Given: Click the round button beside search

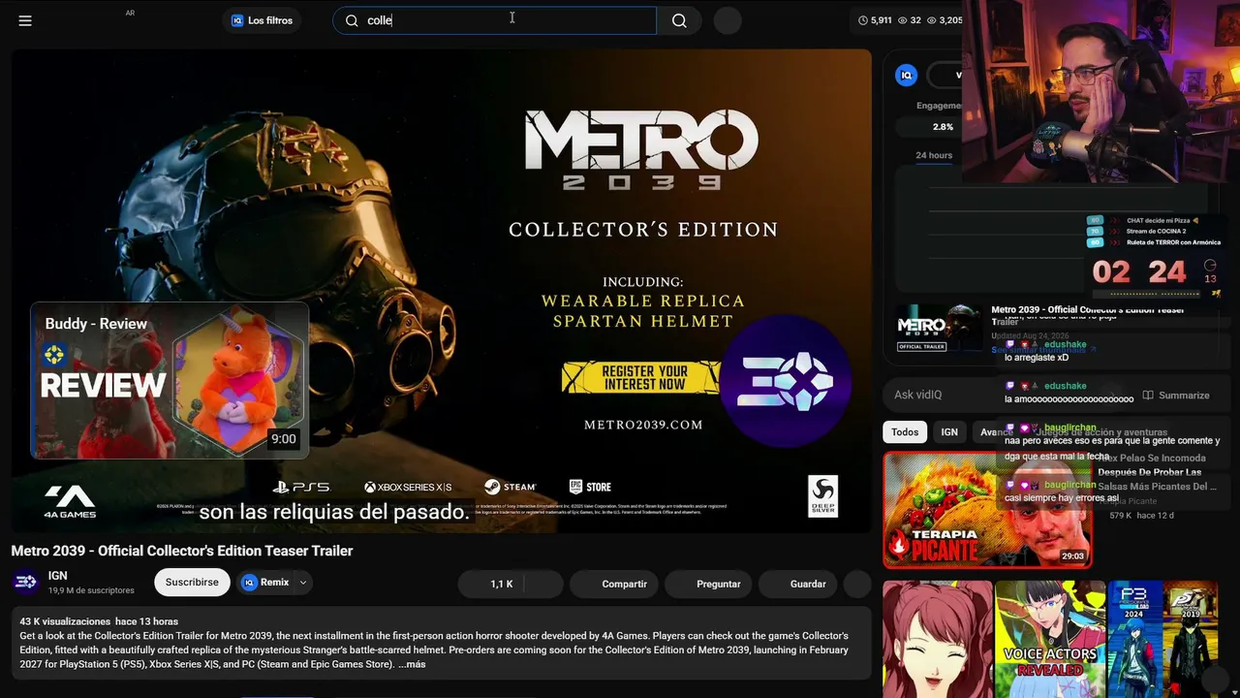Looking at the screenshot, I should click(728, 20).
